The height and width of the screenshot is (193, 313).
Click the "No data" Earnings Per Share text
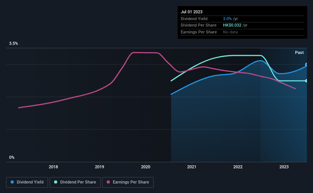click(231, 32)
